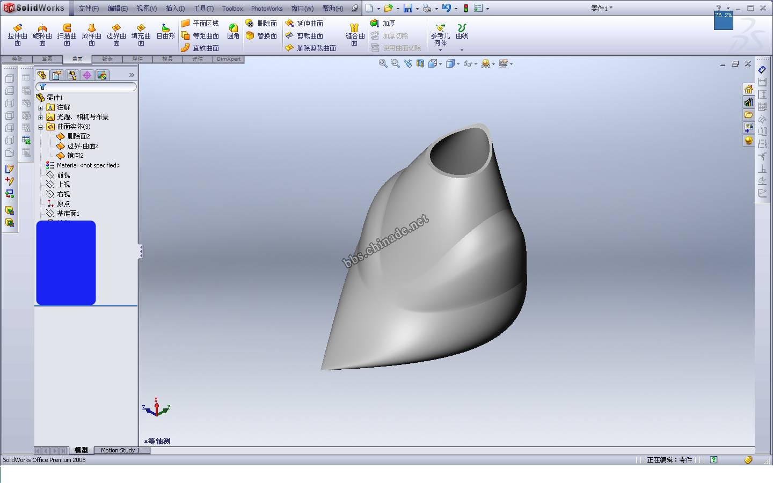Click 等距曲面 (Offset Surface) tool
Screen dimensions: 773x483
tap(200, 35)
